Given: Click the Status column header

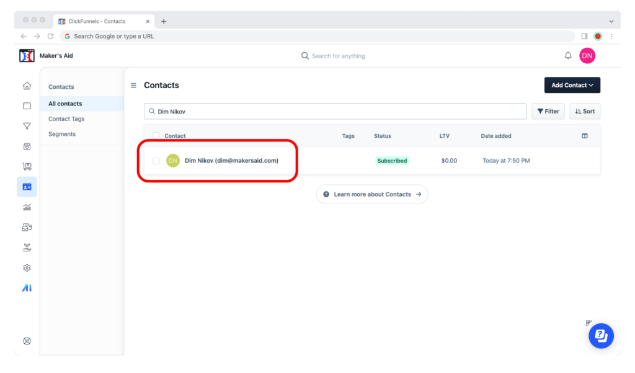Looking at the screenshot, I should (382, 136).
